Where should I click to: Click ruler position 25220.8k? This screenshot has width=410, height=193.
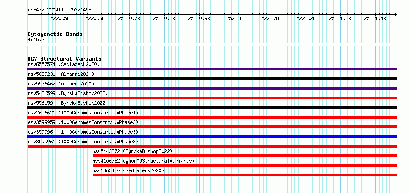pos(164,18)
